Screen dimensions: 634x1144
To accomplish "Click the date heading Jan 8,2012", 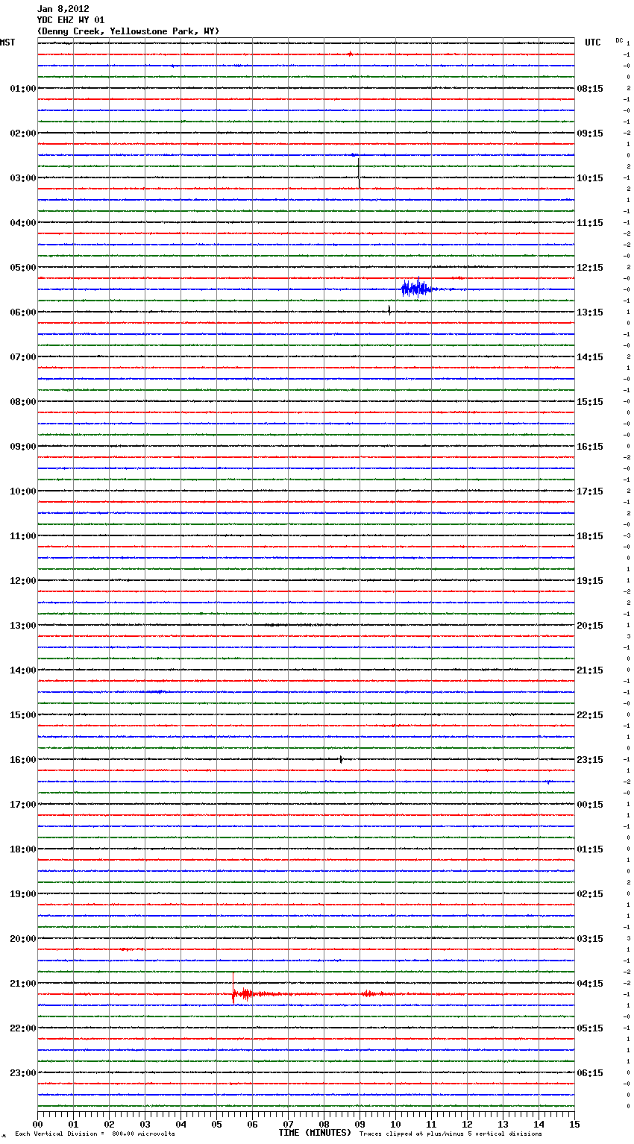I will [63, 9].
